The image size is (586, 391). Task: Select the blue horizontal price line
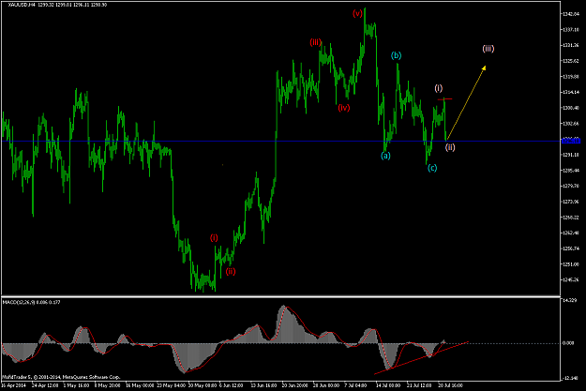281,142
